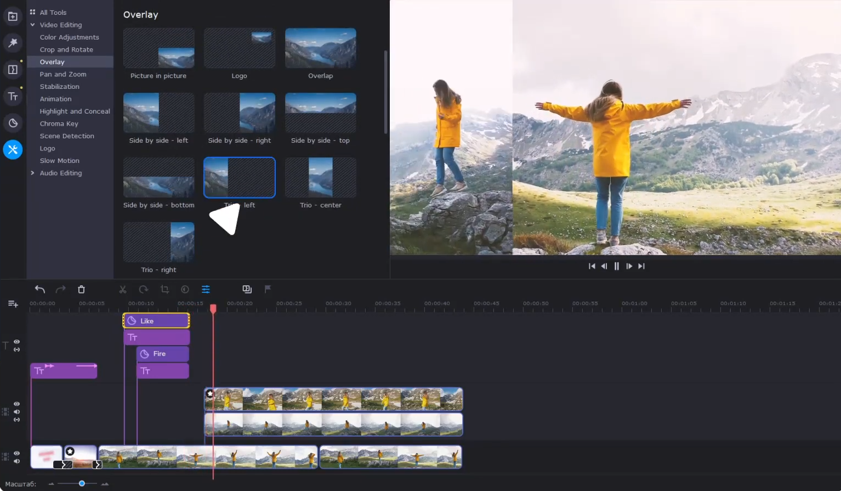Collapse the Video Editing section
841x491 pixels.
tap(33, 25)
